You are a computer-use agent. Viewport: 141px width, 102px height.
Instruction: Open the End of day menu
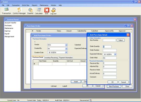tap(26, 5)
